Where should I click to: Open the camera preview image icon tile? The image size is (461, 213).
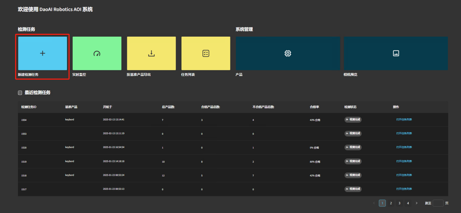click(396, 53)
